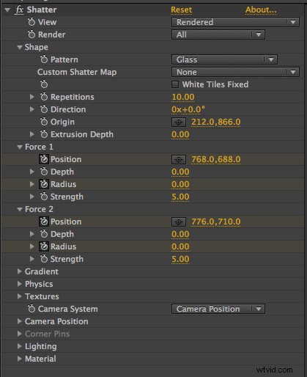Click the Repetitions value 10.00

tap(183, 97)
